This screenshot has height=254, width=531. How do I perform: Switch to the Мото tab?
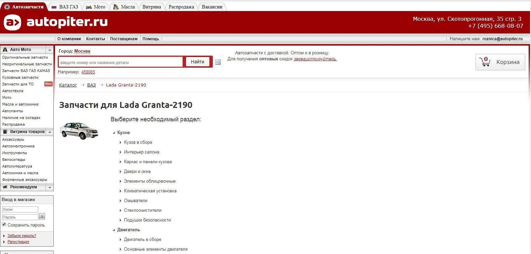click(x=96, y=7)
